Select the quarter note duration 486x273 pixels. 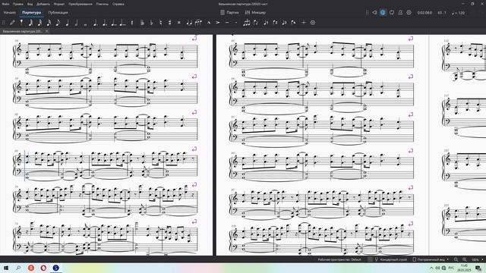point(68,22)
